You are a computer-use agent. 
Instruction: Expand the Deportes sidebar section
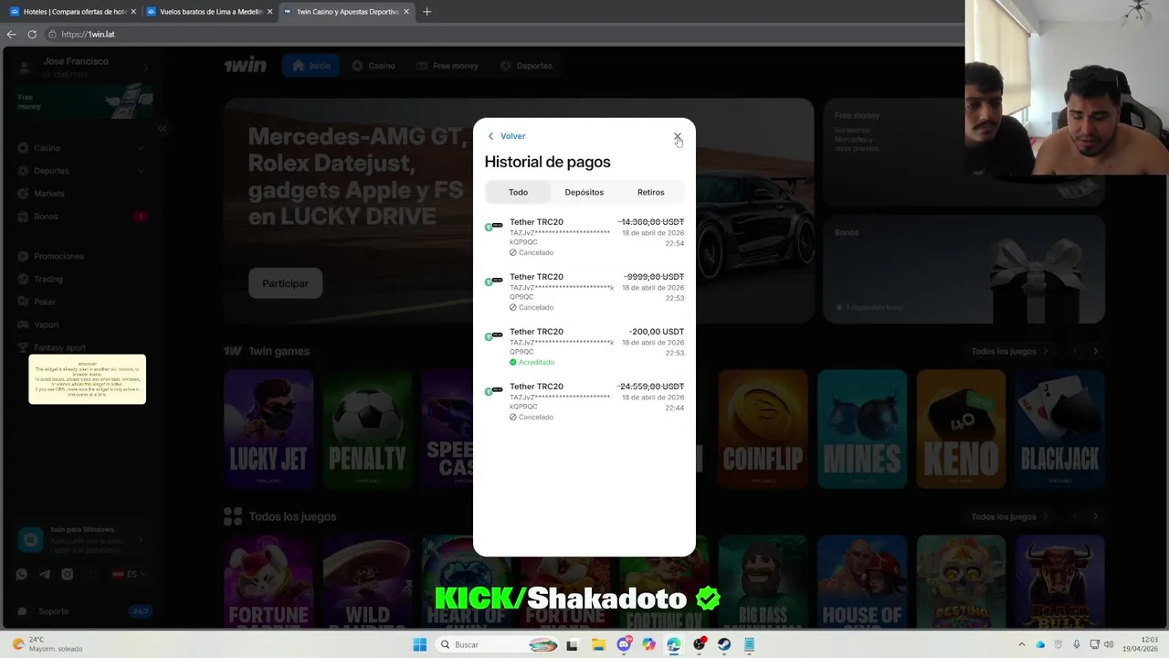141,171
